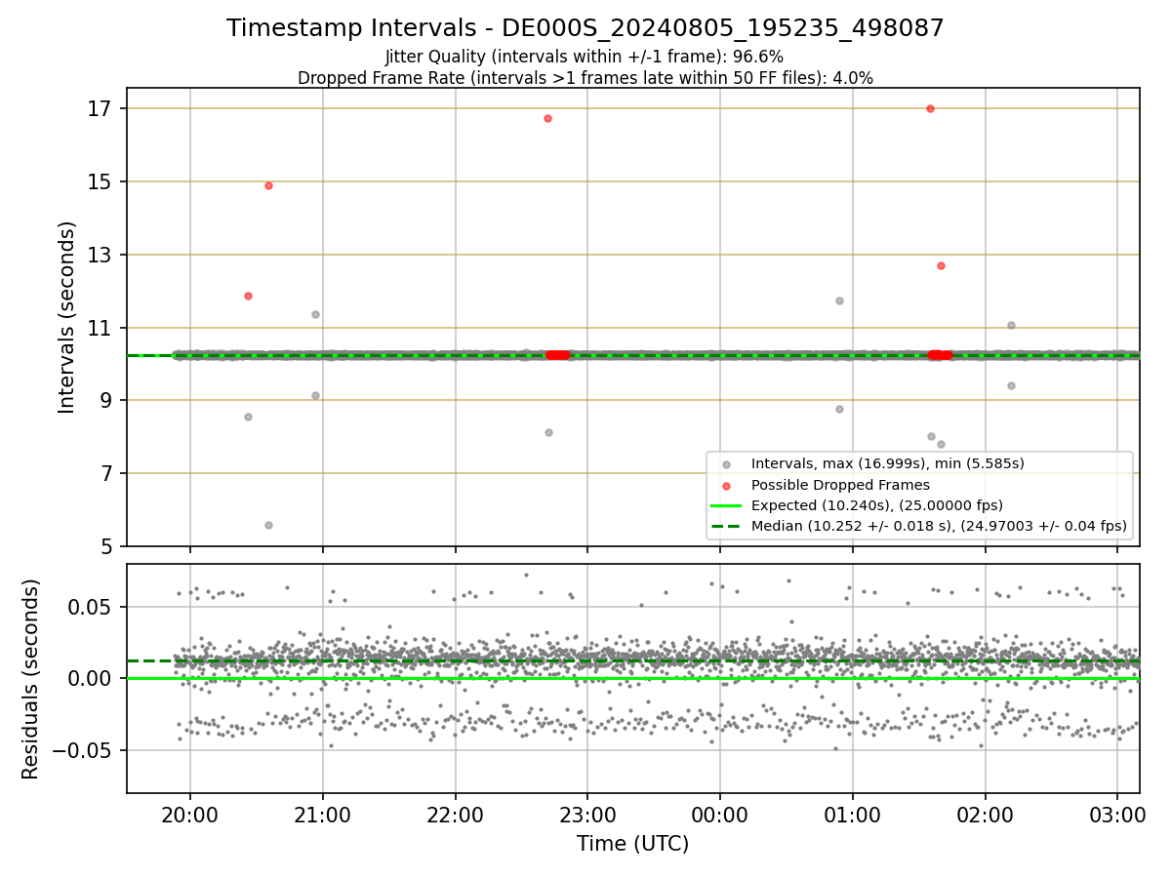Click the red cluster on the median line after 01:30

(x=940, y=355)
